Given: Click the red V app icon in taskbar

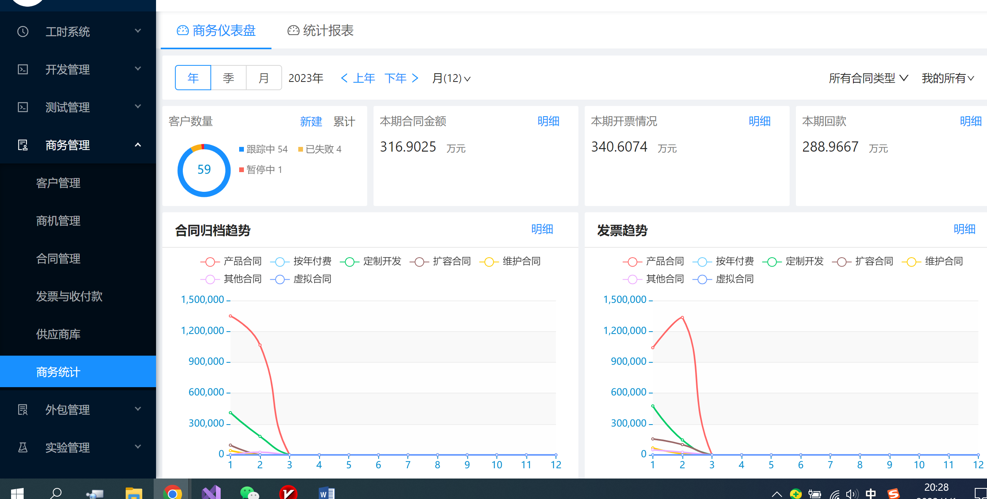Looking at the screenshot, I should [x=288, y=493].
